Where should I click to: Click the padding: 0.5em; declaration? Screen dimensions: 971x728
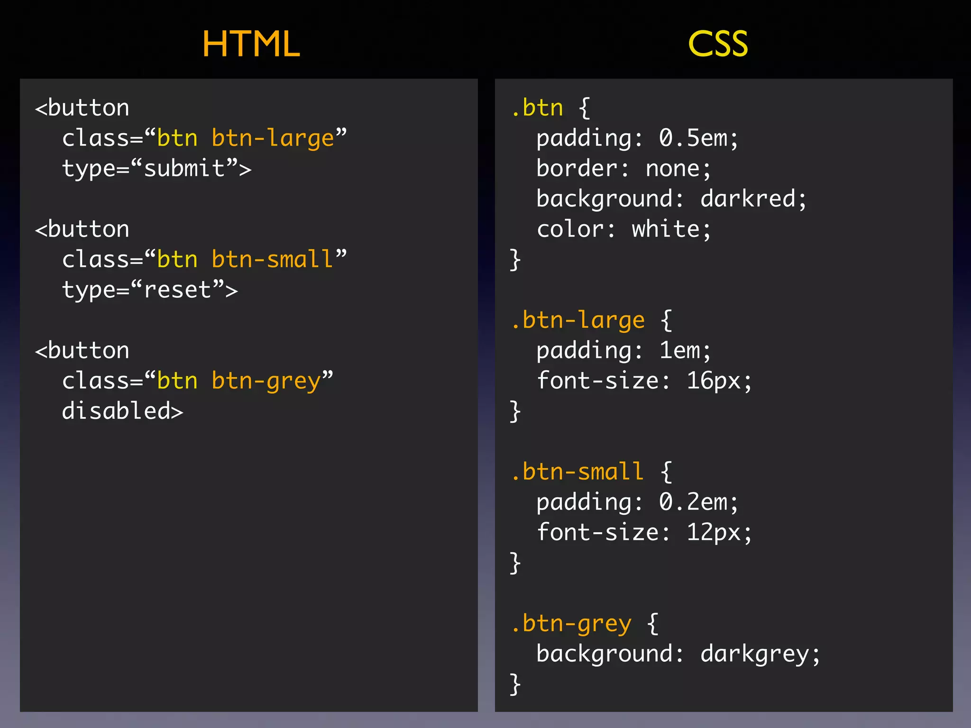(x=637, y=138)
